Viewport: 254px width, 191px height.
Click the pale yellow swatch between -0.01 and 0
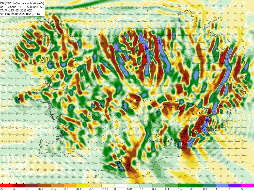[108, 185]
